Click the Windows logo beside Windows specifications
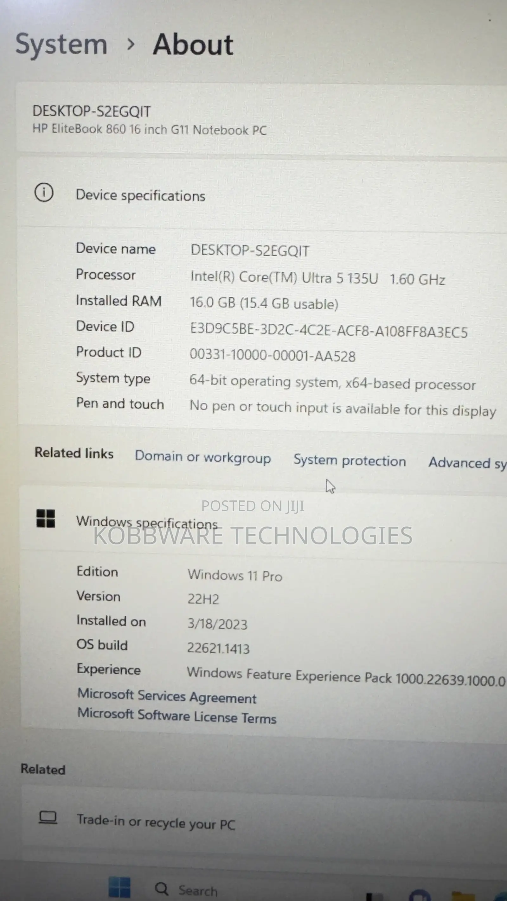The height and width of the screenshot is (901, 507). coord(46,518)
